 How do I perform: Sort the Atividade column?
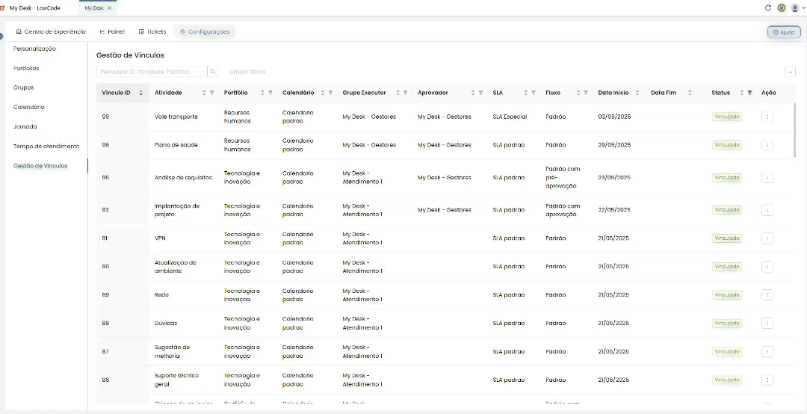[204, 93]
